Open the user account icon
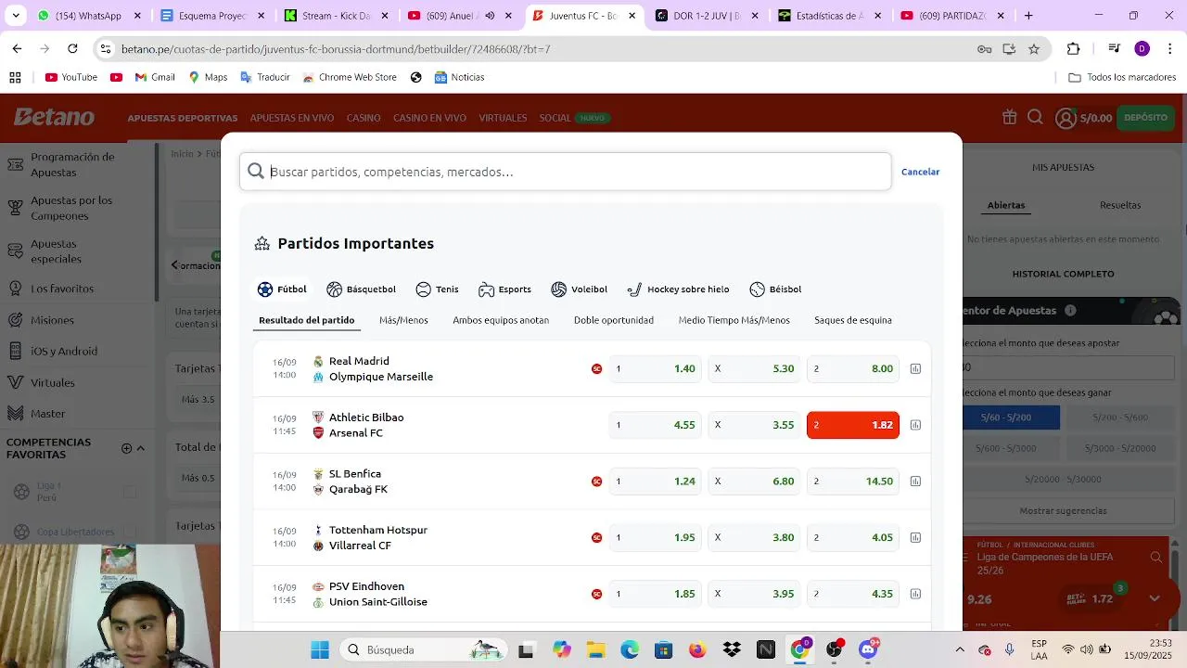Image resolution: width=1187 pixels, height=668 pixels. (x=1066, y=118)
